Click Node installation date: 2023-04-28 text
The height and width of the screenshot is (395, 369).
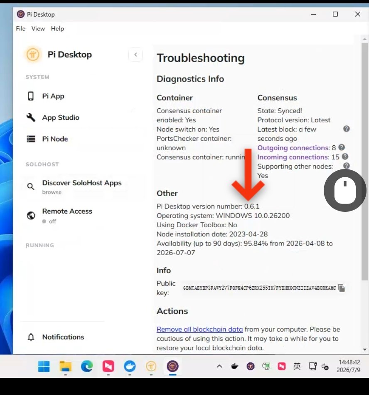coord(212,234)
